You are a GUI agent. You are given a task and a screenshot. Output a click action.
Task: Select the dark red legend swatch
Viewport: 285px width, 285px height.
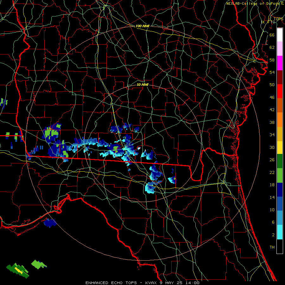[280, 78]
